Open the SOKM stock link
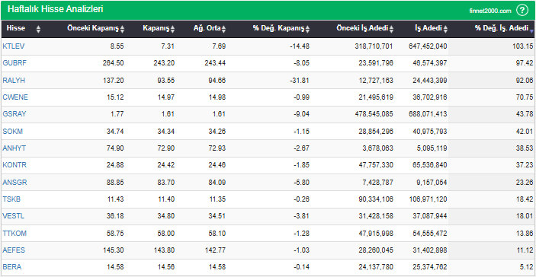536x277 pixels. (13, 131)
